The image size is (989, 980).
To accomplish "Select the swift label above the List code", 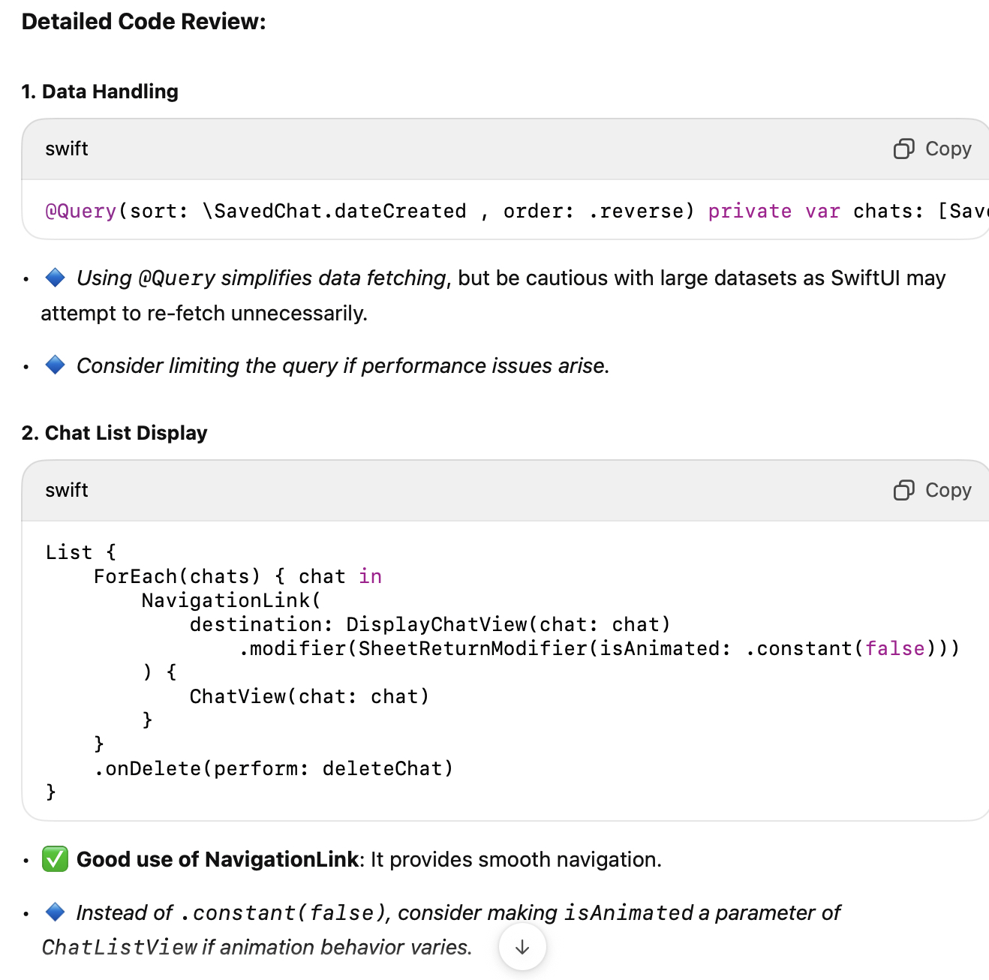I will [x=66, y=490].
